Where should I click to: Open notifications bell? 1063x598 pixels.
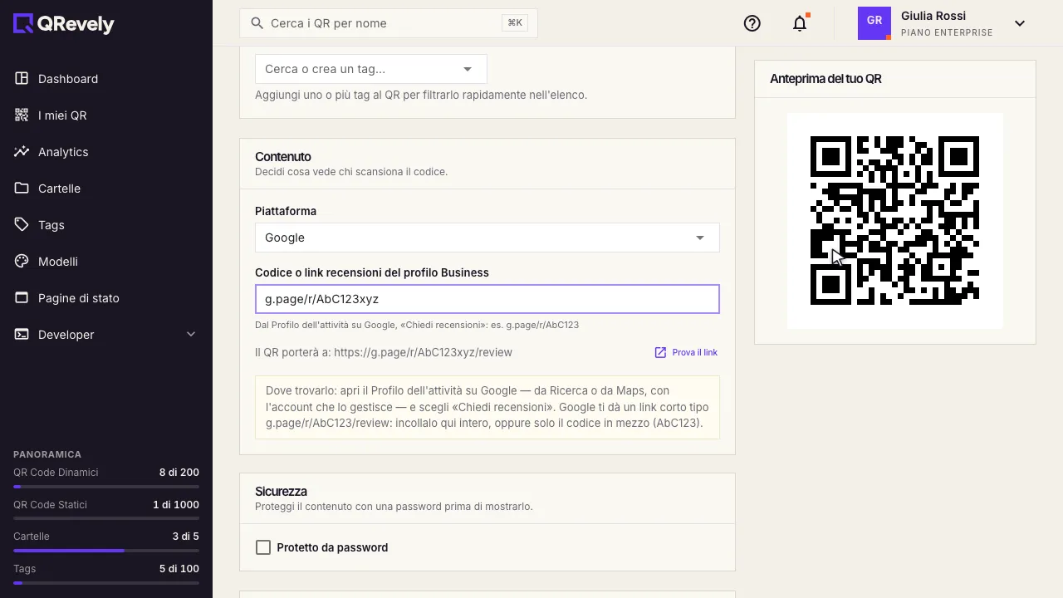(x=800, y=23)
